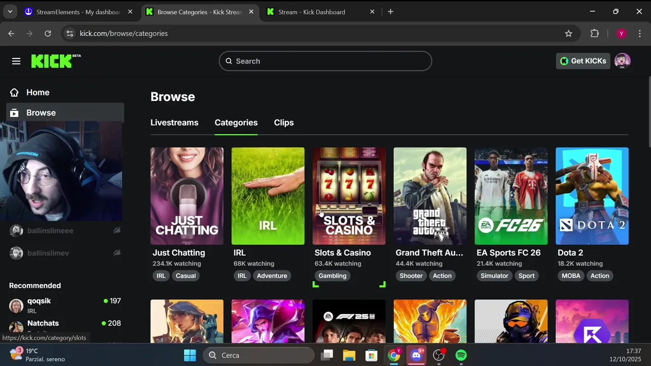Click the Adventure tag under IRL
The height and width of the screenshot is (366, 651).
[x=272, y=276]
